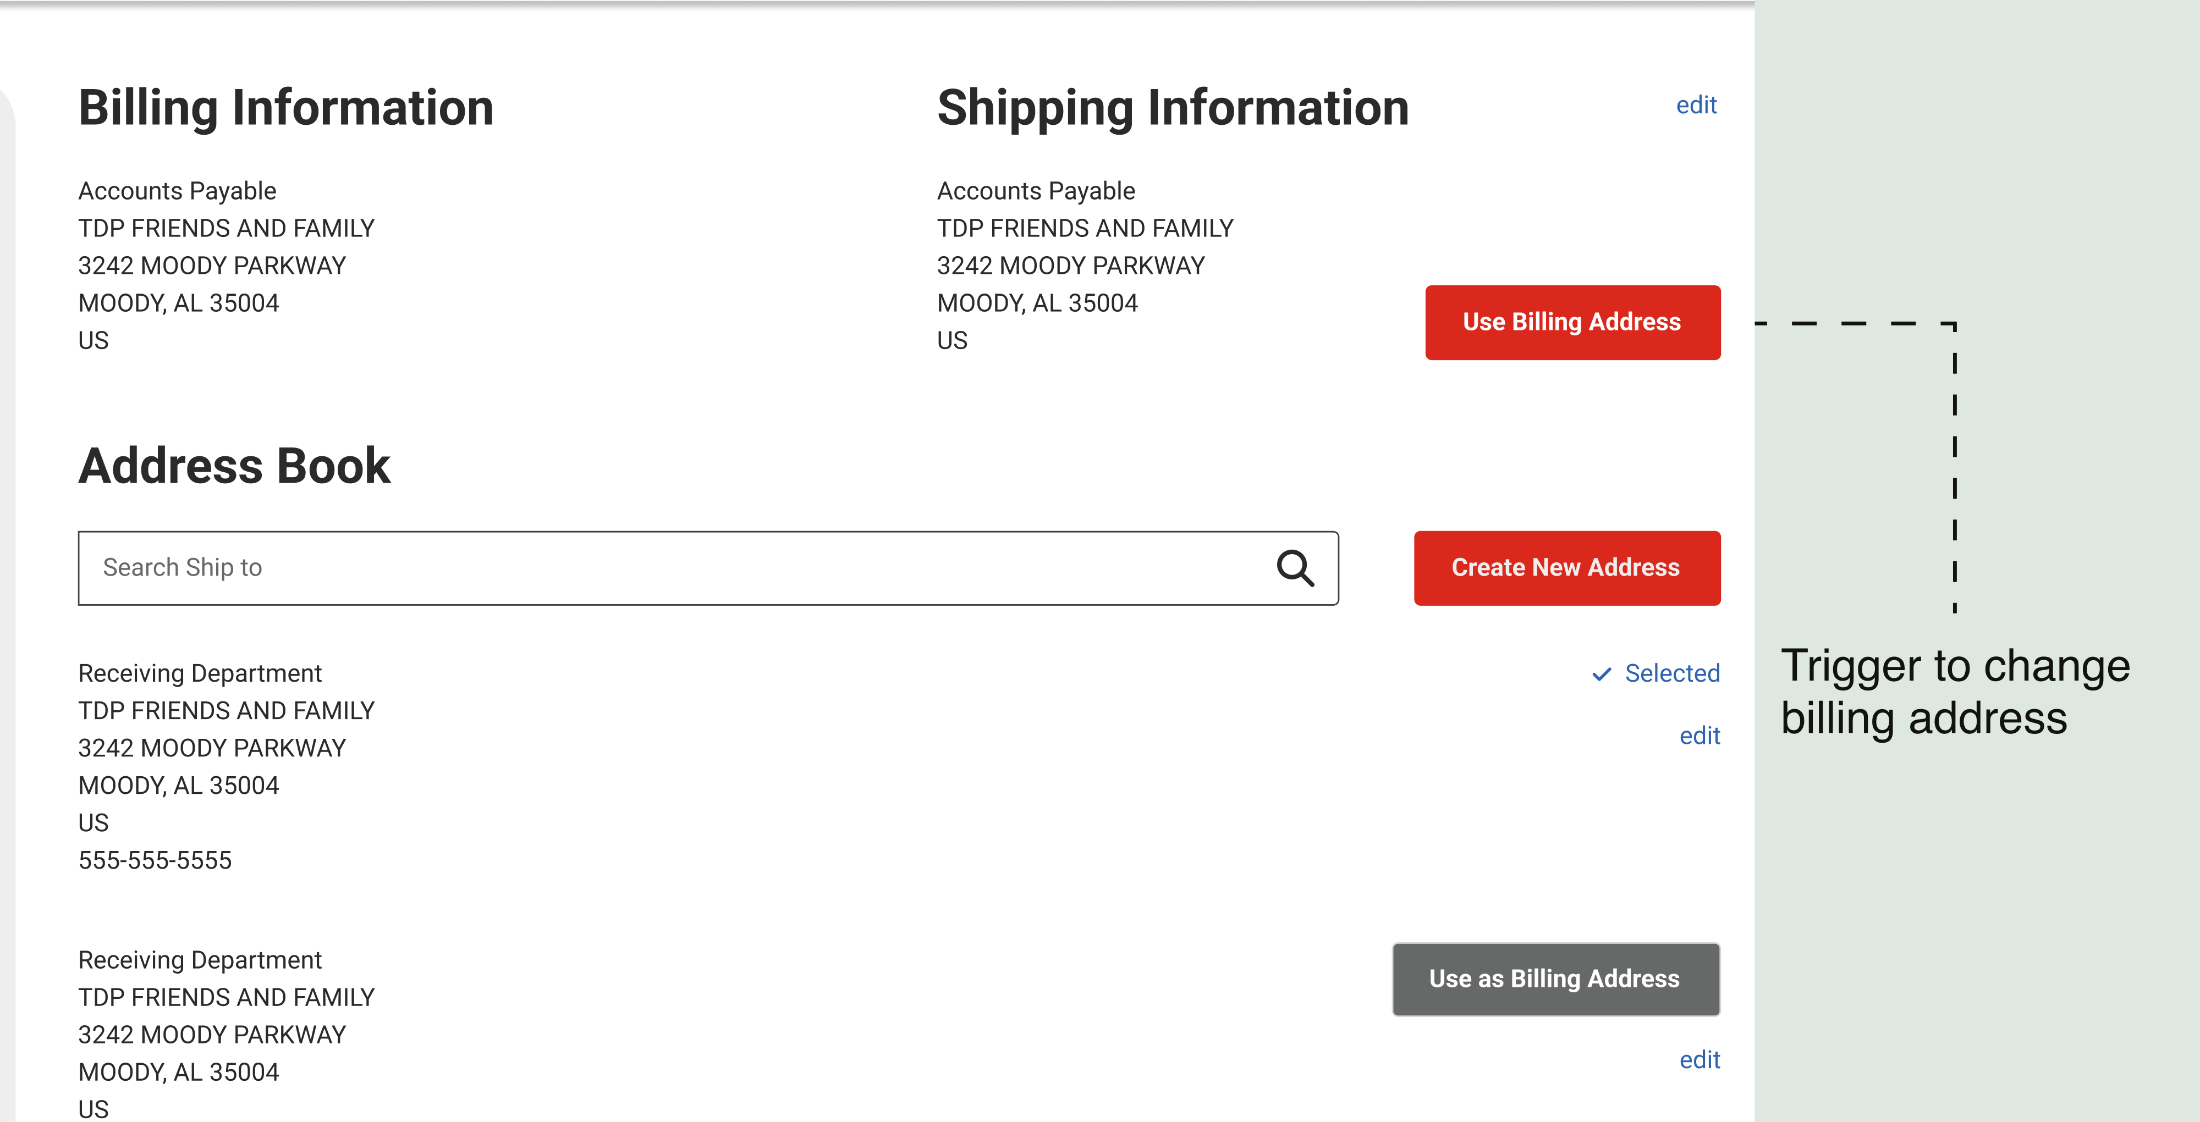This screenshot has width=2200, height=1122.
Task: Click Accounts Payable under Billing Information
Action: click(177, 190)
